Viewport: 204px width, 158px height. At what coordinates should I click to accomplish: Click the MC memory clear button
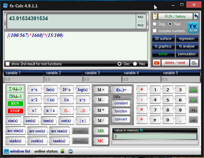pyautogui.click(x=101, y=141)
